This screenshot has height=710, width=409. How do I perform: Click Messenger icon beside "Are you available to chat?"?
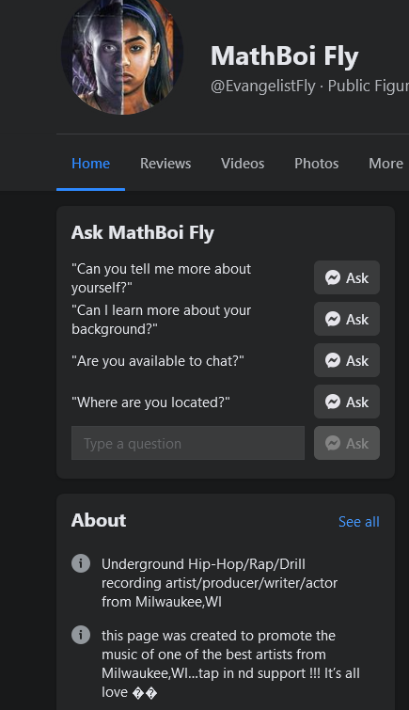[x=333, y=360]
